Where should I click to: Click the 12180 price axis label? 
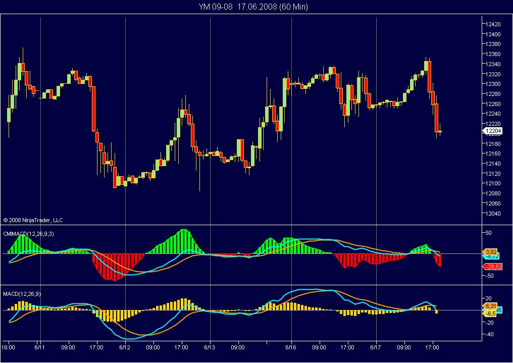coord(493,143)
